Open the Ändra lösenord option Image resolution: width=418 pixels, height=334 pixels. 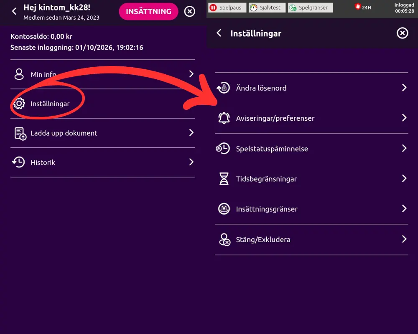click(x=311, y=88)
